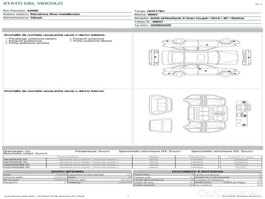Click the Termiche column header
This screenshot has width=265, height=199.
[x=197, y=157]
